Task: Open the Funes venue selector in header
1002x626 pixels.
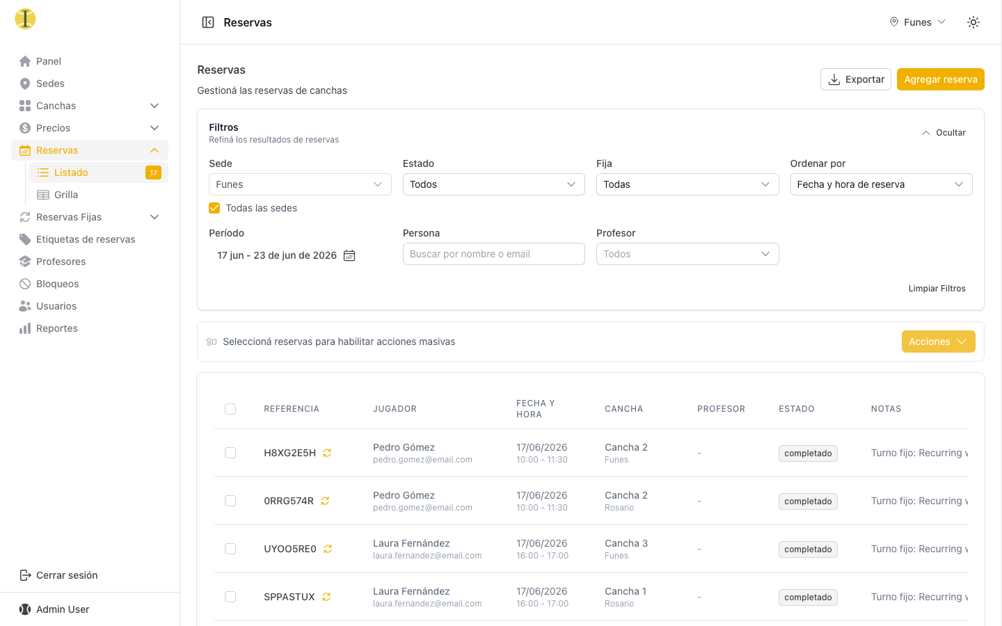Action: point(918,22)
